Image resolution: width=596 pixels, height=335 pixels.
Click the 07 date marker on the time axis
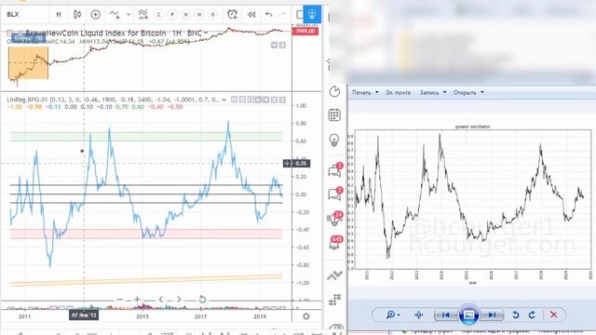(x=84, y=315)
